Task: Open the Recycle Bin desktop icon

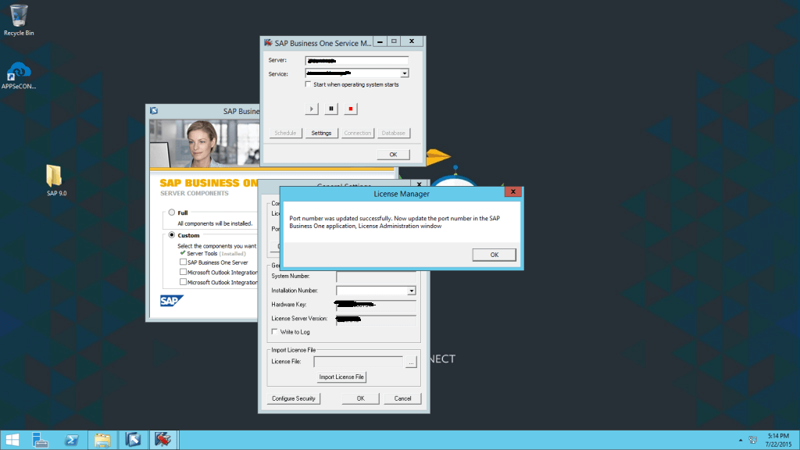Action: pyautogui.click(x=19, y=20)
